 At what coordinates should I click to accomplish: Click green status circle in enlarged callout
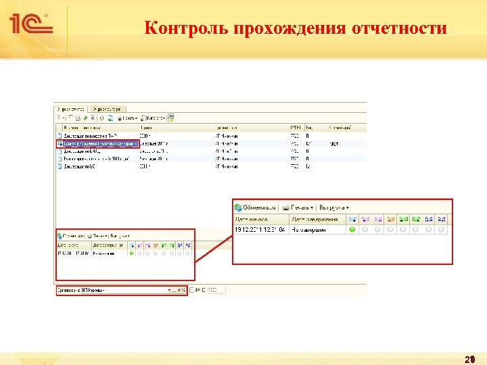(x=352, y=230)
